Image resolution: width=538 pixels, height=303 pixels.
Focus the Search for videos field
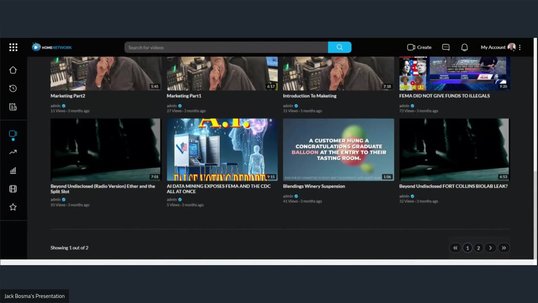(226, 47)
